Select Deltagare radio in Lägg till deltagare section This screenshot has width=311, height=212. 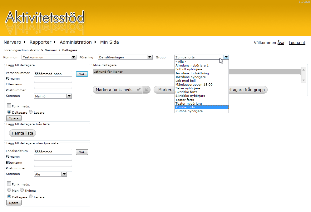pyautogui.click(x=9, y=112)
